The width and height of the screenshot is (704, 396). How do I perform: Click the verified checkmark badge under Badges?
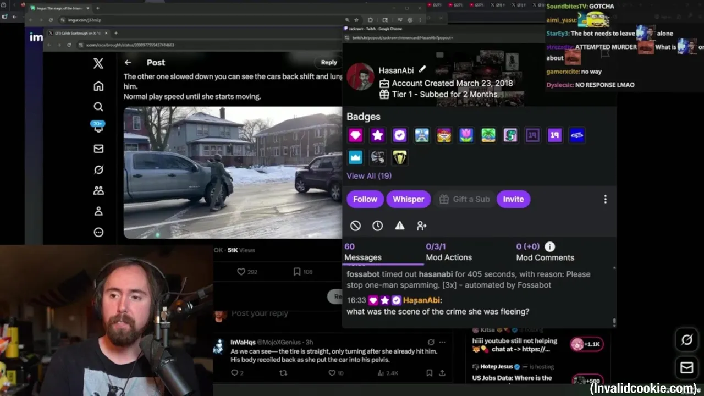pyautogui.click(x=400, y=135)
